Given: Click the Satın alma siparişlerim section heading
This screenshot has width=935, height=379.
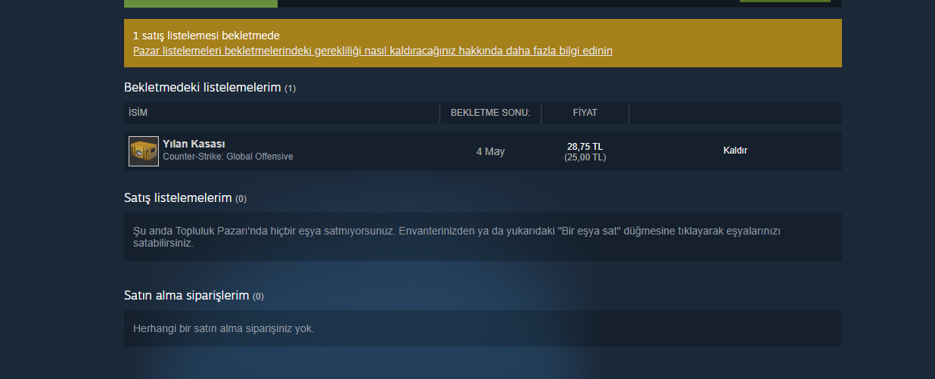Looking at the screenshot, I should click(x=187, y=296).
